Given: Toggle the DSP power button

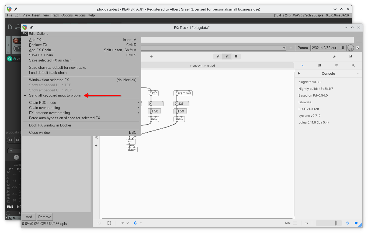Looking at the screenshot, I should 347,223.
